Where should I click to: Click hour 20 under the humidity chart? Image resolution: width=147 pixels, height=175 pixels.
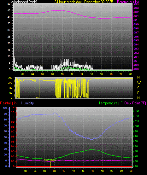coord(112,171)
